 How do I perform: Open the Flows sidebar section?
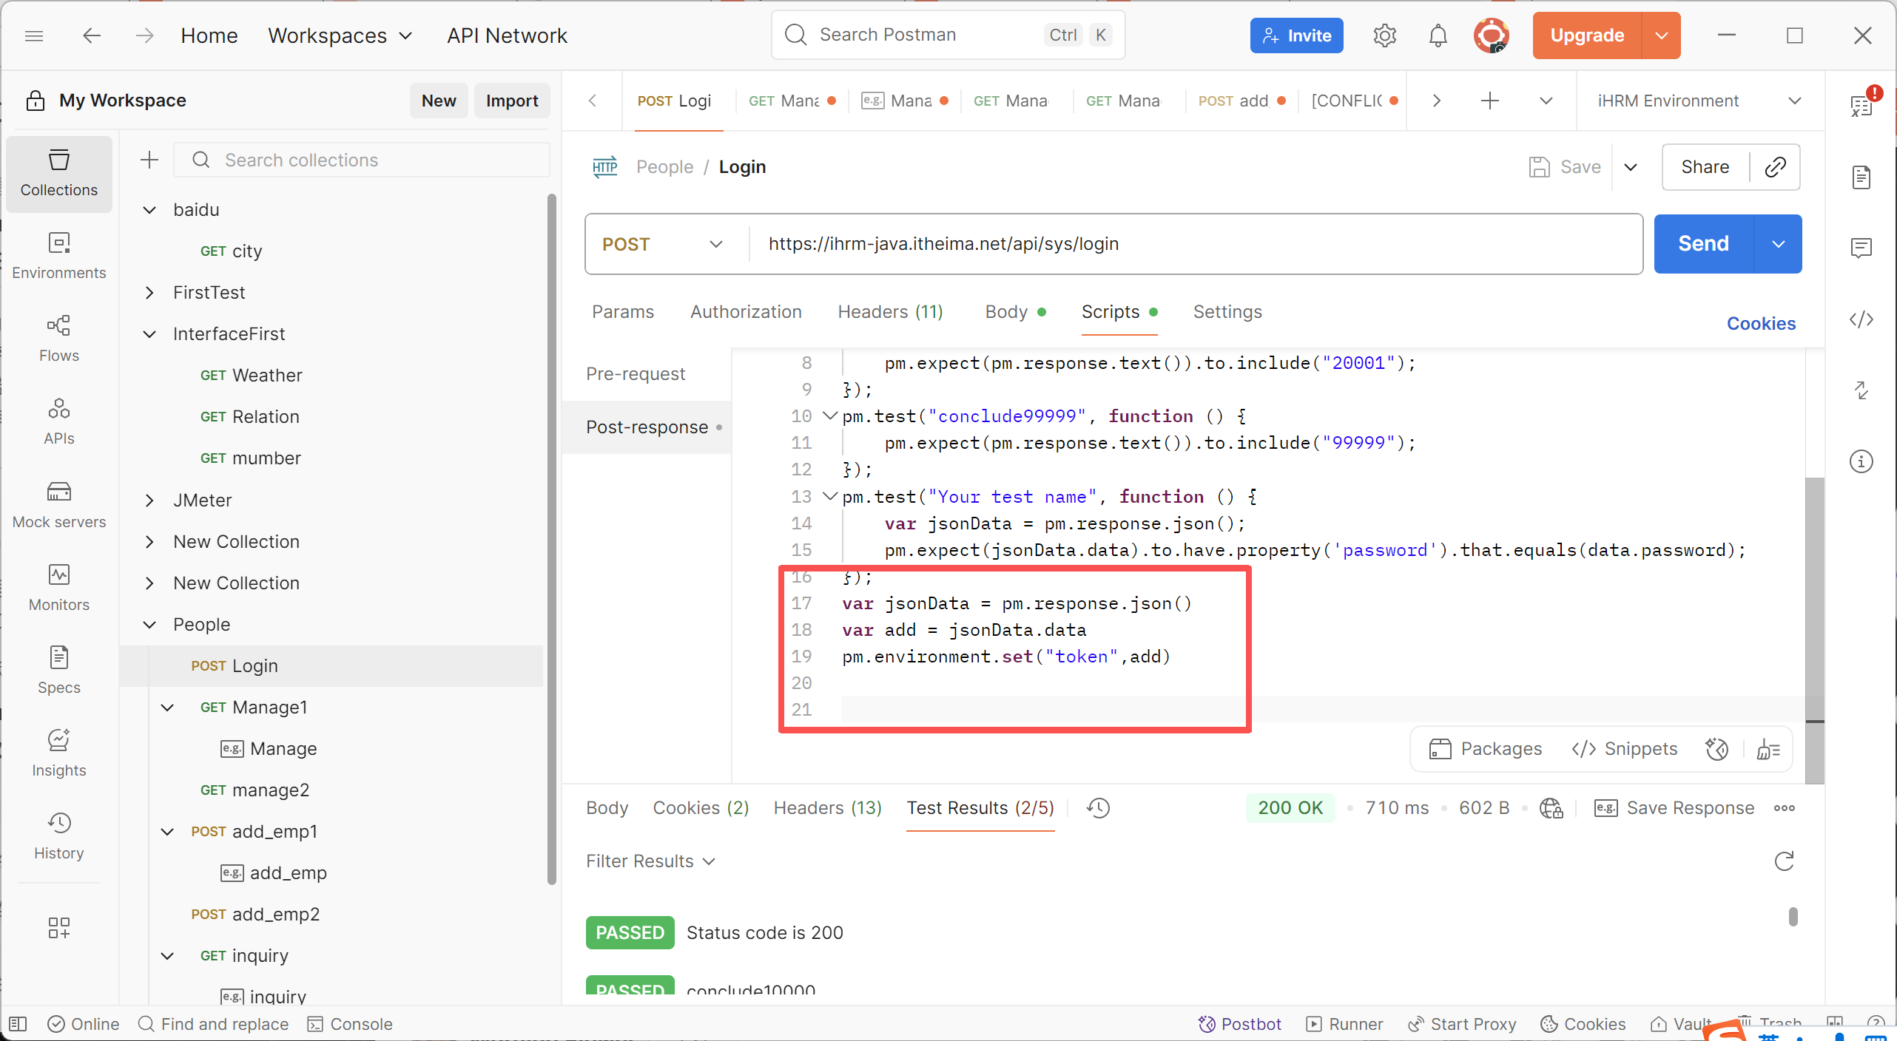[58, 339]
